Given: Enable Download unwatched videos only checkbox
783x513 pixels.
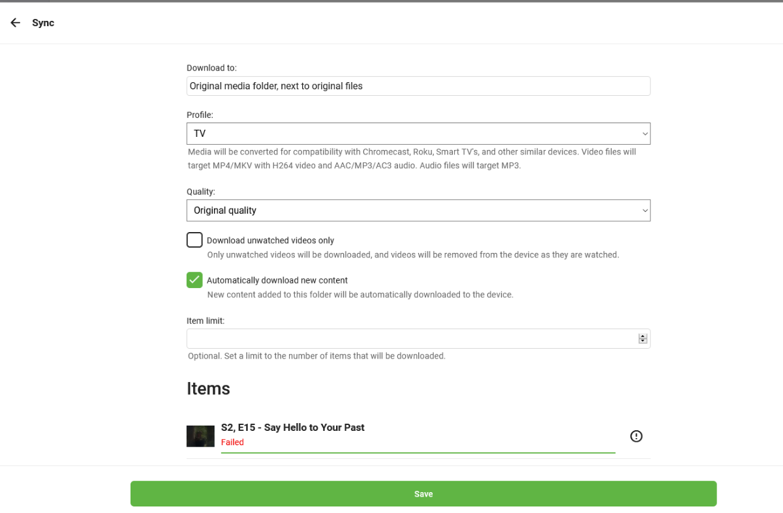Looking at the screenshot, I should 194,240.
